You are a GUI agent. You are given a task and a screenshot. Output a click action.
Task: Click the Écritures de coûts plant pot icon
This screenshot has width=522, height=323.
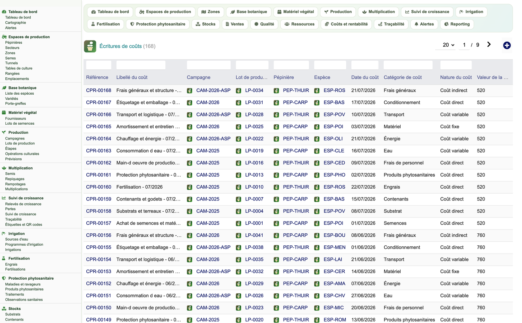pyautogui.click(x=90, y=46)
